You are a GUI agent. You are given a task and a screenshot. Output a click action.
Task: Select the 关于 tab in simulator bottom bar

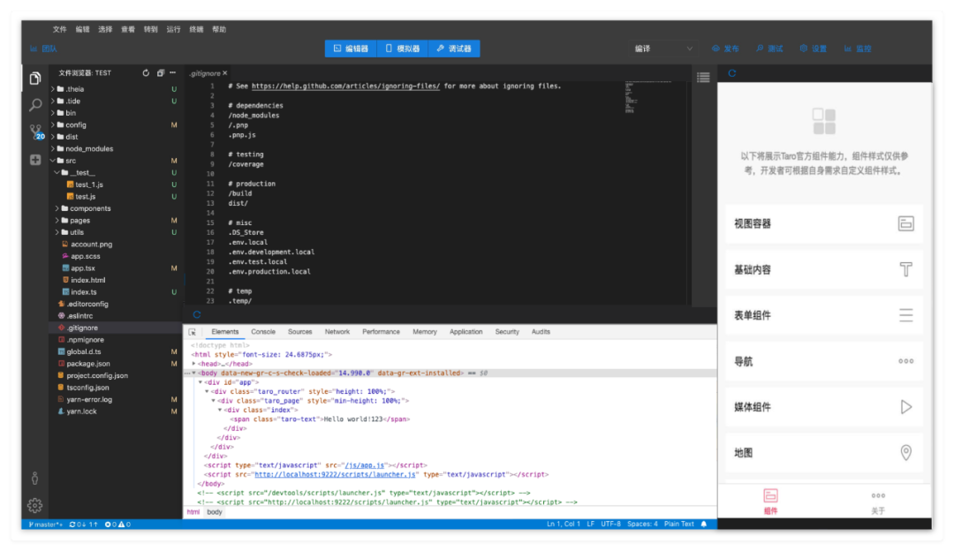tap(878, 502)
